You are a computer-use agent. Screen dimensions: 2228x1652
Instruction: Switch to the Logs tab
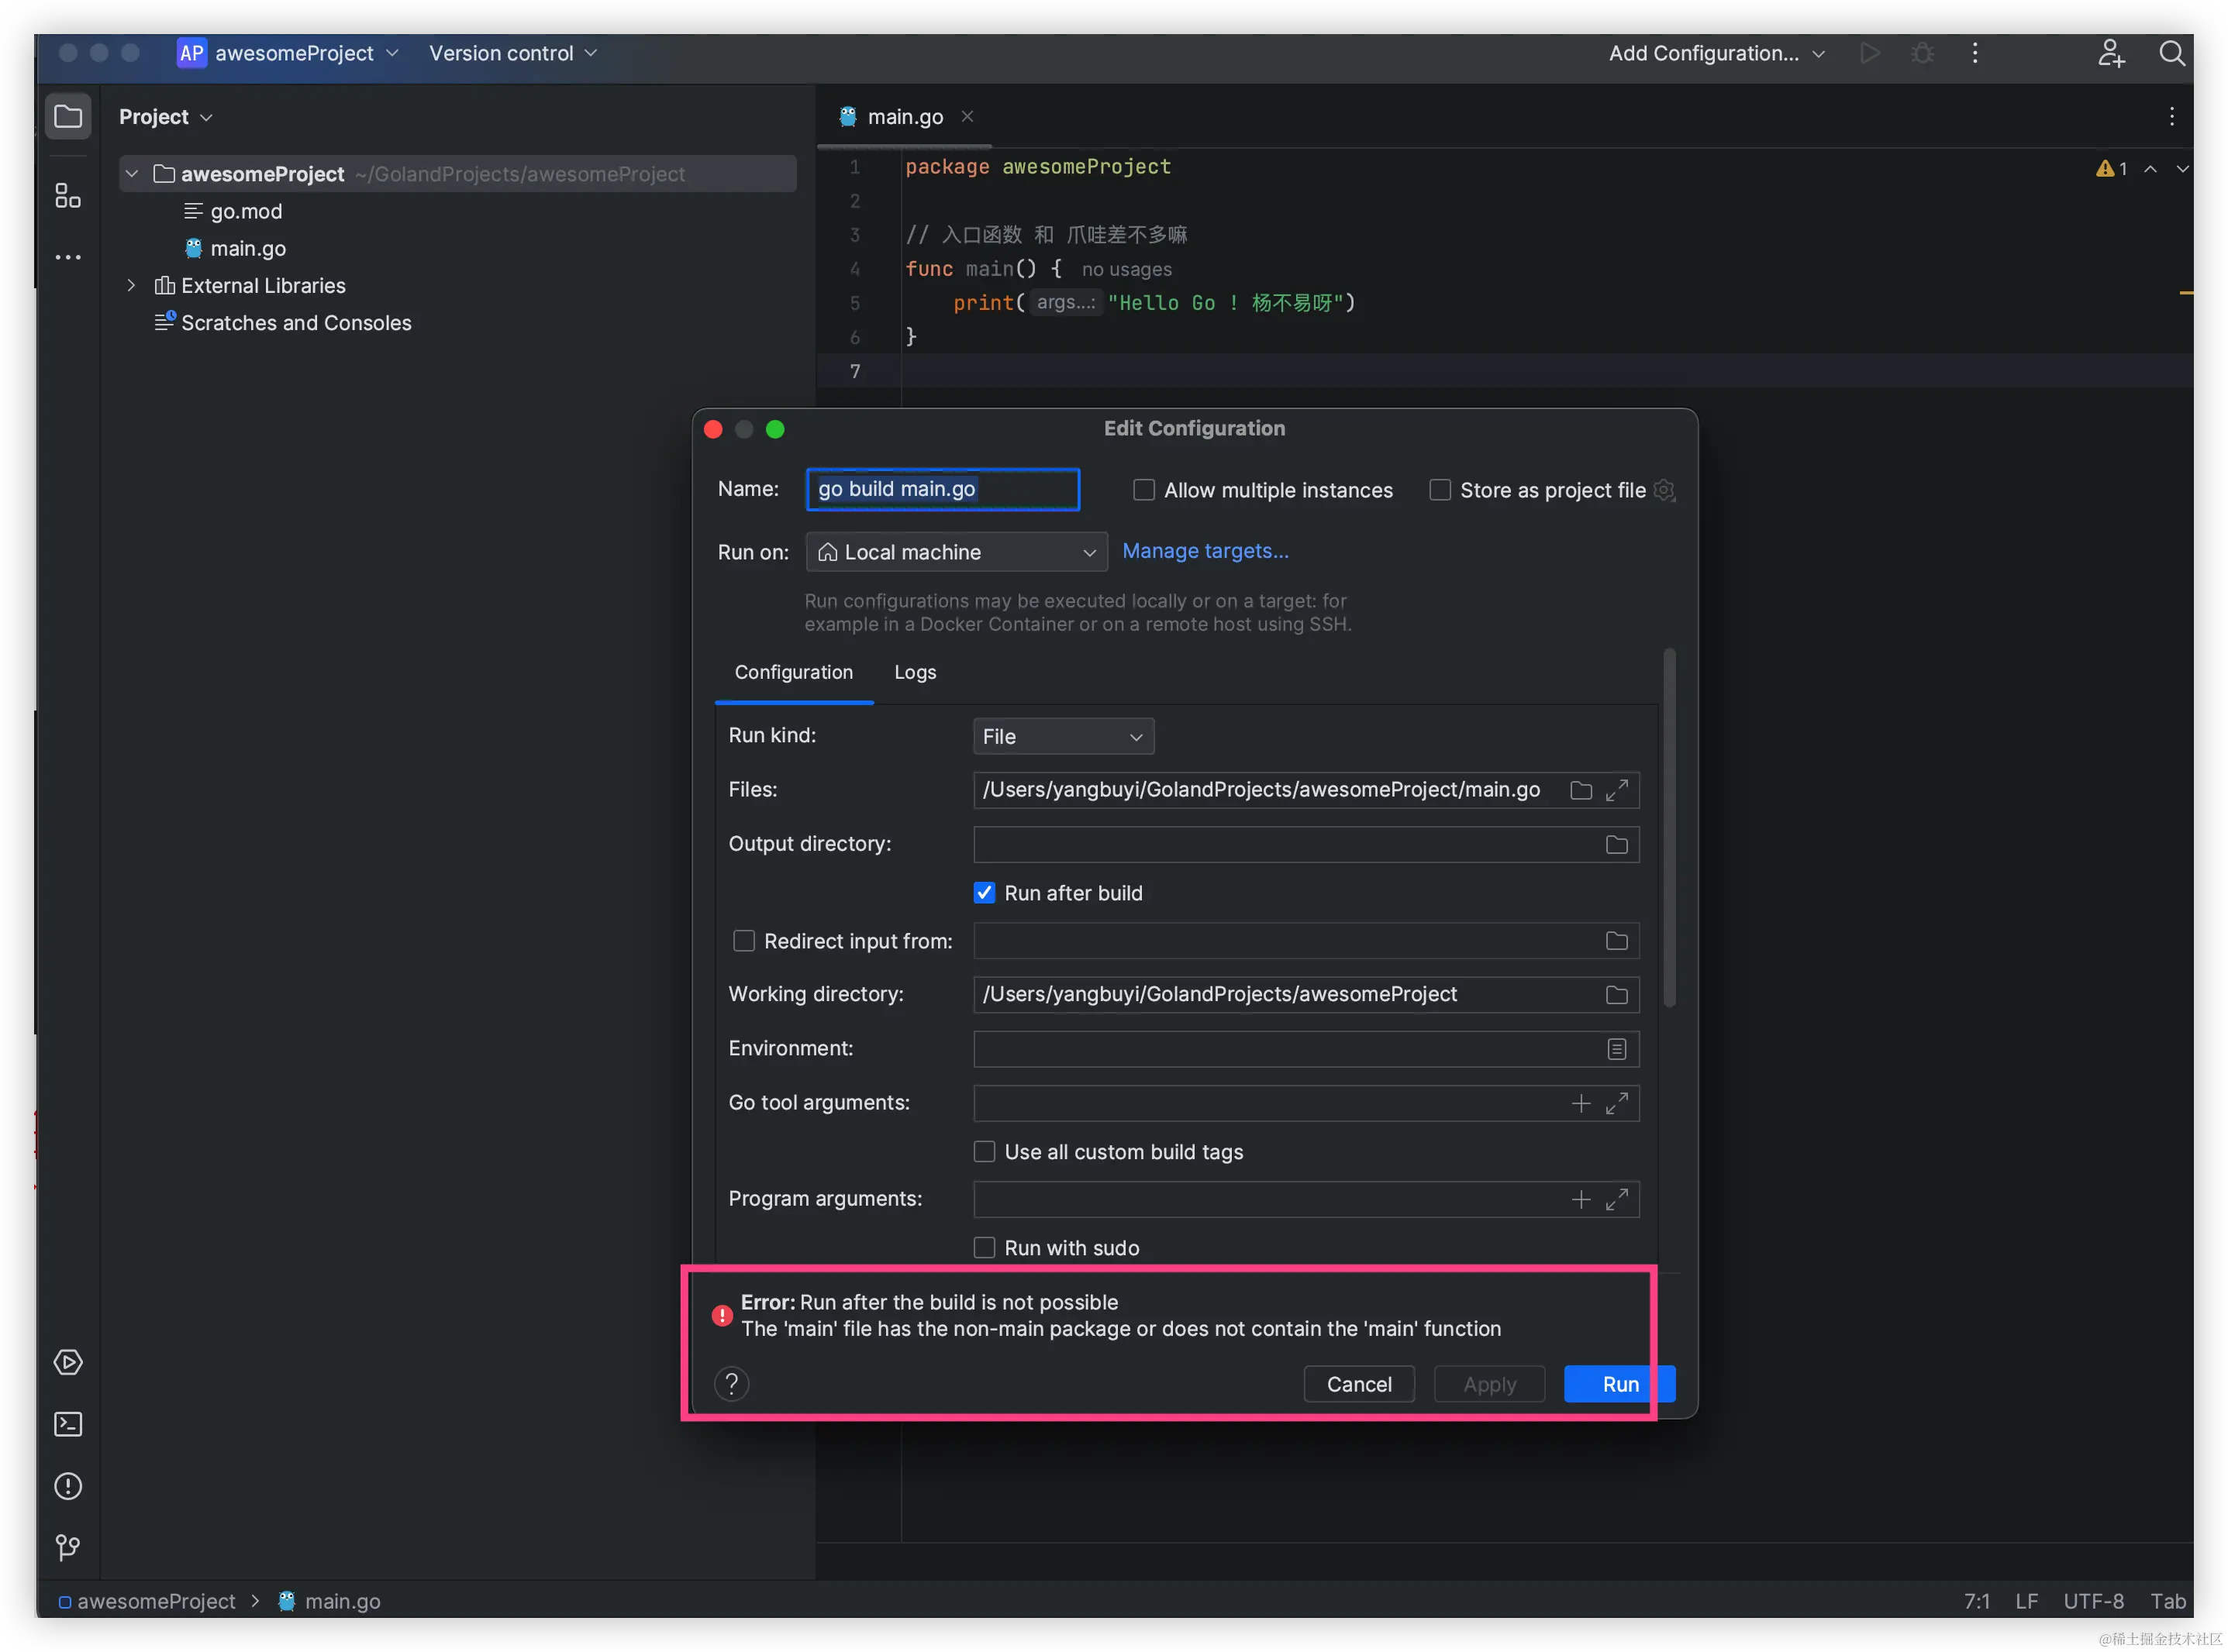coord(915,672)
